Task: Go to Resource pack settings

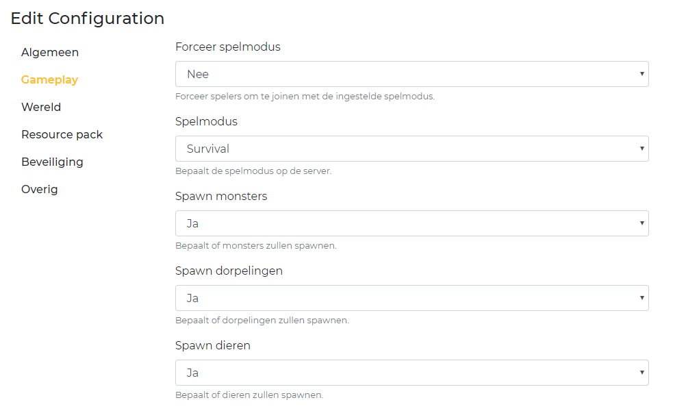Action: (x=62, y=134)
